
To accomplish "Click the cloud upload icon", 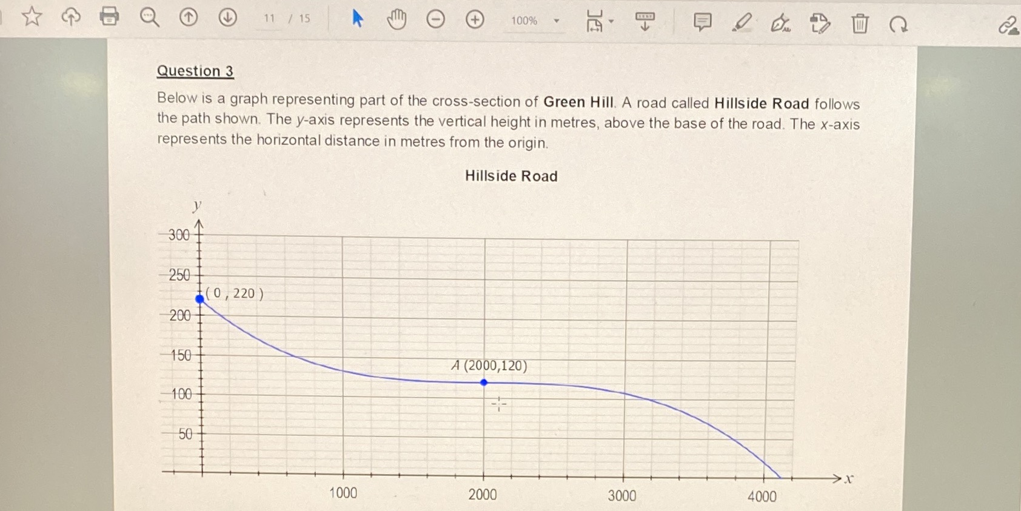I will click(x=71, y=16).
